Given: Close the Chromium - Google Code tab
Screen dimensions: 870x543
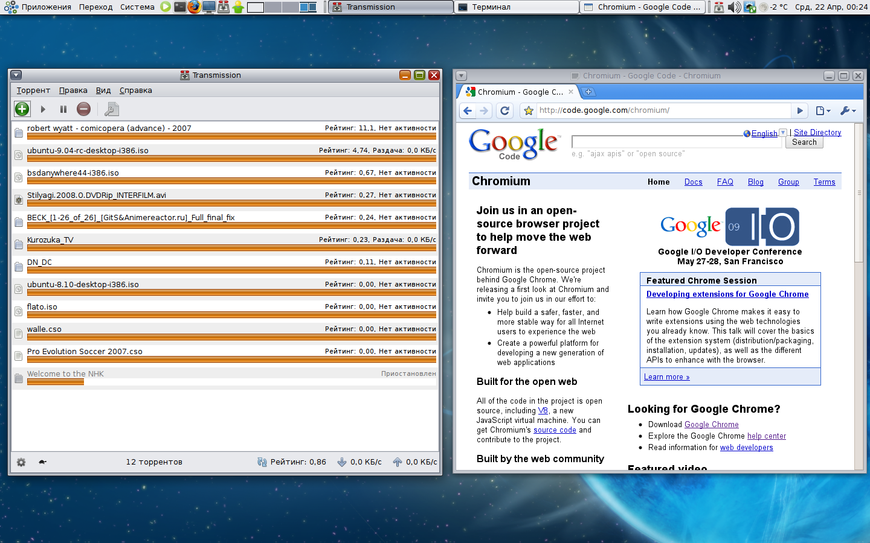Looking at the screenshot, I should (x=571, y=92).
